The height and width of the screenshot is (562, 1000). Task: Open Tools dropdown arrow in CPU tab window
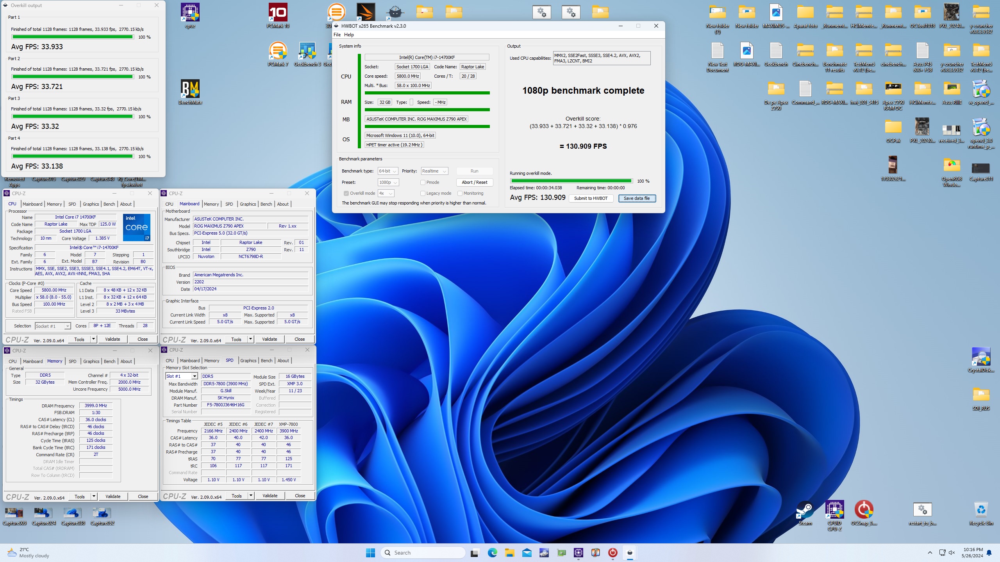pyautogui.click(x=94, y=339)
